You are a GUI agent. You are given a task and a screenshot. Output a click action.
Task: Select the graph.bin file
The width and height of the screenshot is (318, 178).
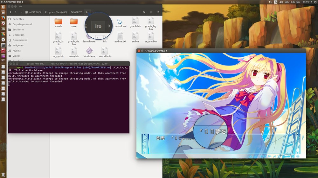click(x=135, y=22)
